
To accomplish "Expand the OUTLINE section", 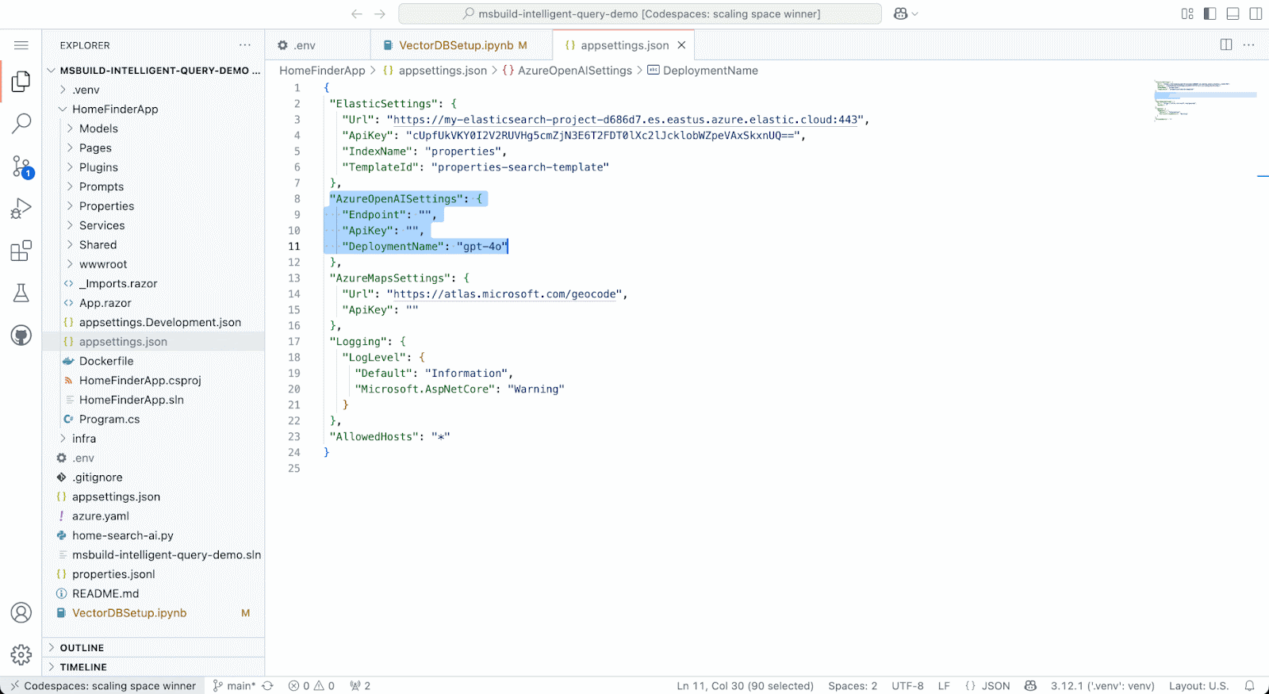I will (x=82, y=648).
